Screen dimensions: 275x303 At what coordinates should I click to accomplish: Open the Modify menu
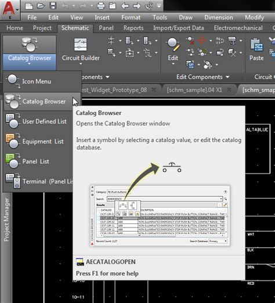pos(255,17)
